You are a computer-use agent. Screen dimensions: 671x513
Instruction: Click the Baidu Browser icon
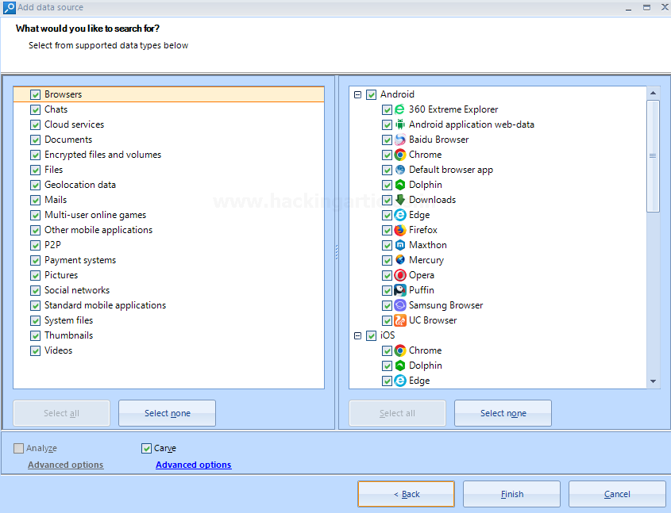point(400,140)
